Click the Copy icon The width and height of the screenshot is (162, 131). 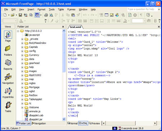pyautogui.click(x=68, y=15)
